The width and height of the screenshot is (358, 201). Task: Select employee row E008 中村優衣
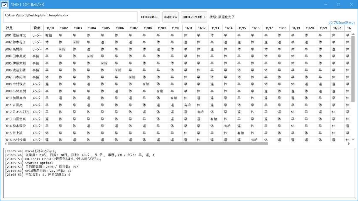point(177,84)
